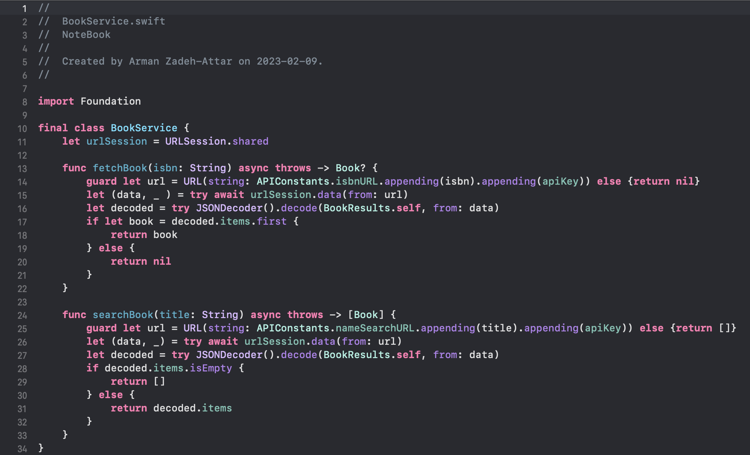Click the BookService.swift filename comment

[113, 21]
